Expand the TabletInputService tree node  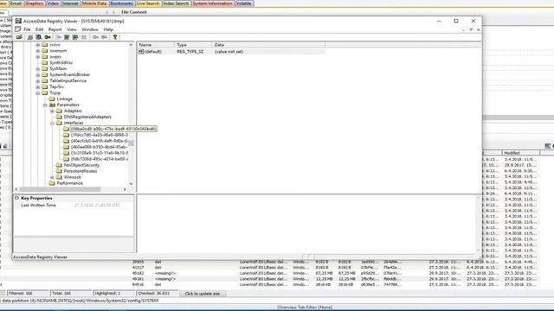pos(38,81)
